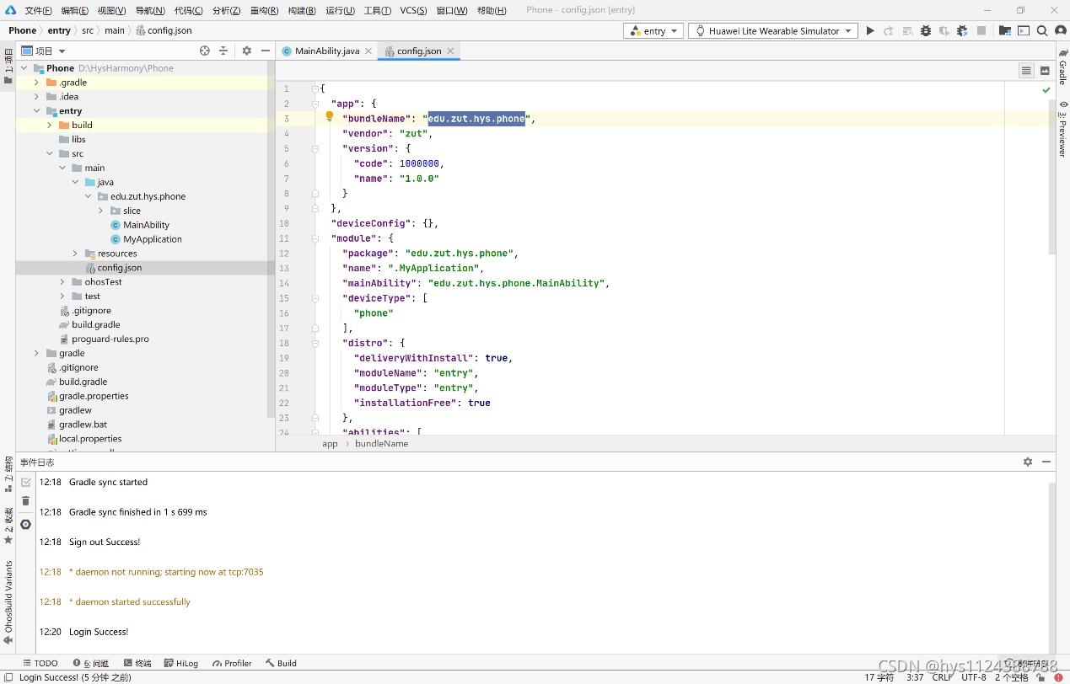Open the VCS(S) menu
Viewport: 1070px width, 684px height.
click(x=413, y=10)
